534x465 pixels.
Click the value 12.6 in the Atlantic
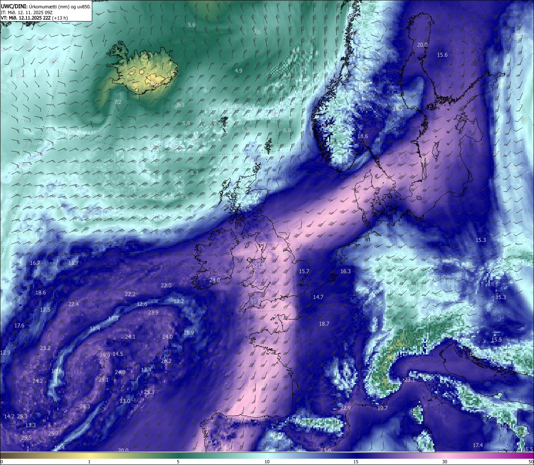[x=142, y=304]
